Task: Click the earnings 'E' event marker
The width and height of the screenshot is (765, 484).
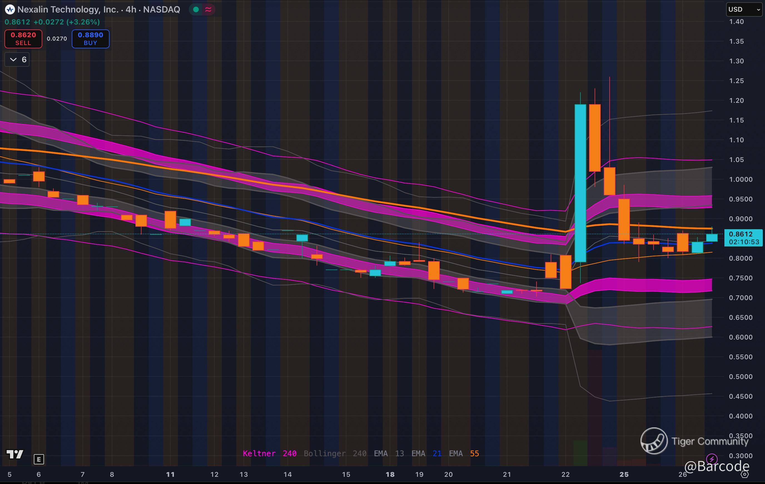Action: [39, 459]
